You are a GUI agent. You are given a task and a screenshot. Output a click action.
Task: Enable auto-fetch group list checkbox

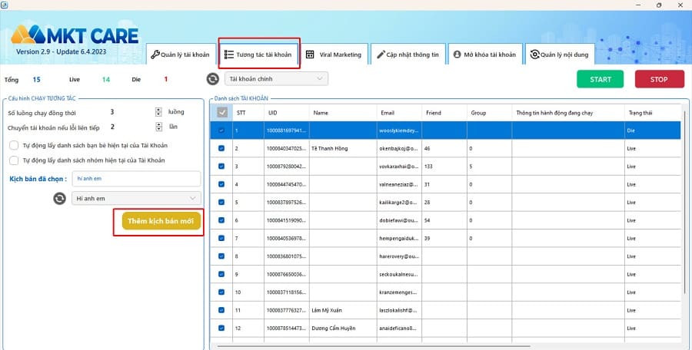(x=14, y=160)
